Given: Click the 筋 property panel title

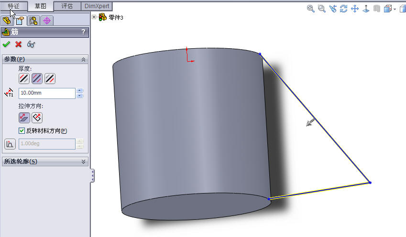Looking at the screenshot, I should point(14,32).
